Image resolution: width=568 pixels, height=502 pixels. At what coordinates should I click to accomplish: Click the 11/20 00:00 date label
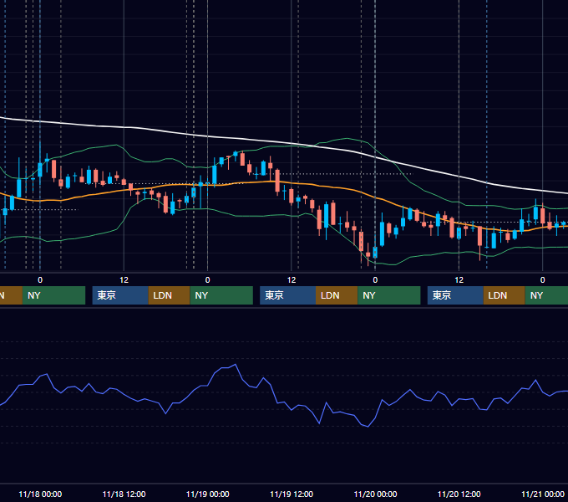point(375,494)
